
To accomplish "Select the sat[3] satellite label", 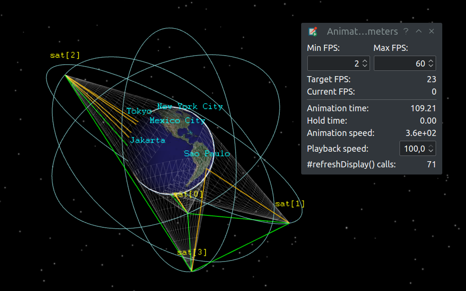I will pos(192,252).
